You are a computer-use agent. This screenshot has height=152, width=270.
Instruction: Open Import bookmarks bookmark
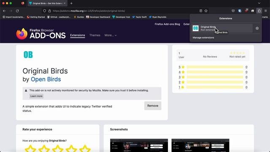(x=13, y=17)
